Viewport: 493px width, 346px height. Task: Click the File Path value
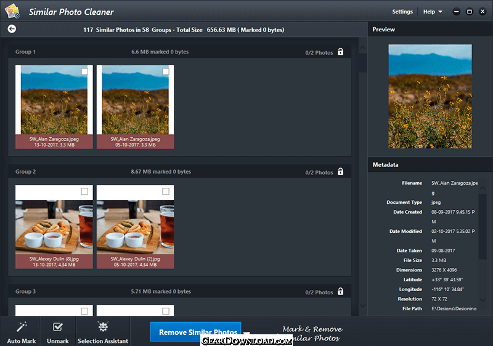454,308
